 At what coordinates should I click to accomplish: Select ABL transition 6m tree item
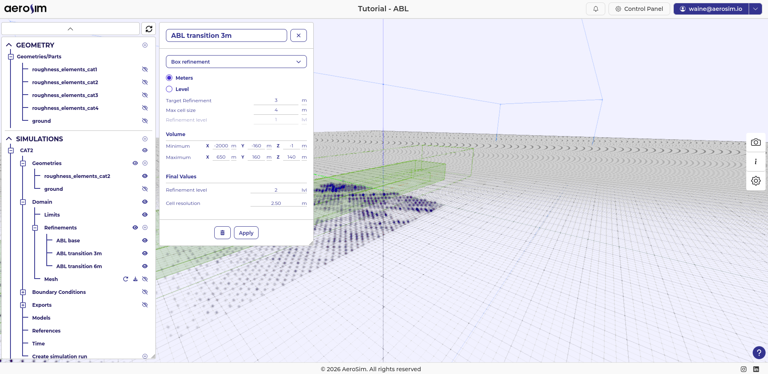click(79, 266)
